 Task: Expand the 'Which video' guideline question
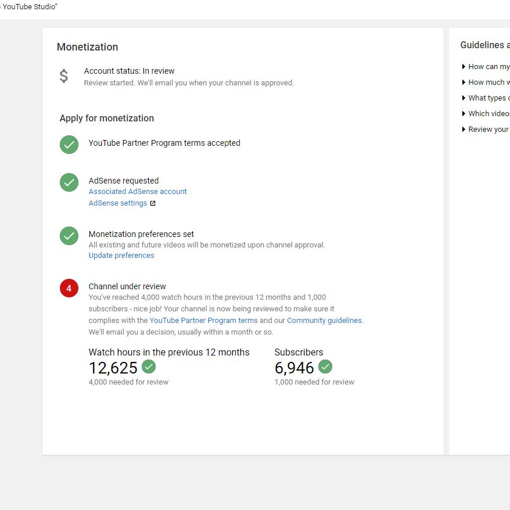click(486, 113)
